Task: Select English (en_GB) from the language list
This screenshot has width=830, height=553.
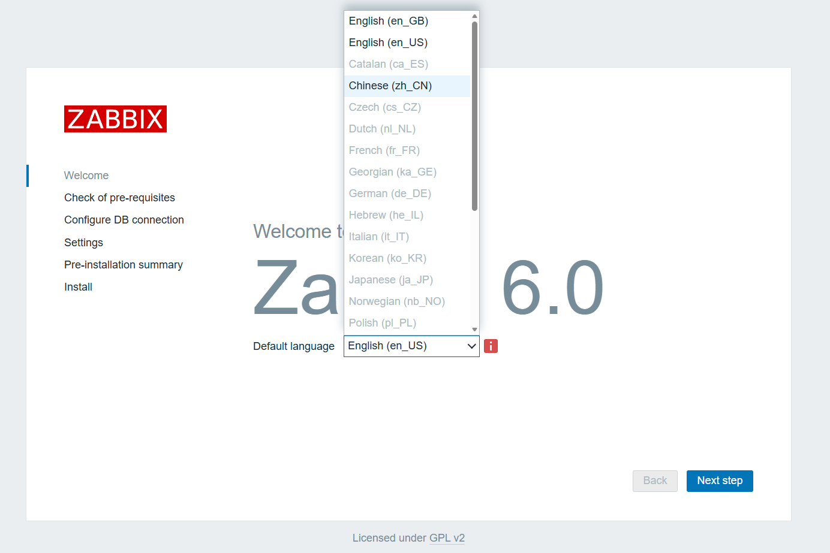Action: click(407, 21)
